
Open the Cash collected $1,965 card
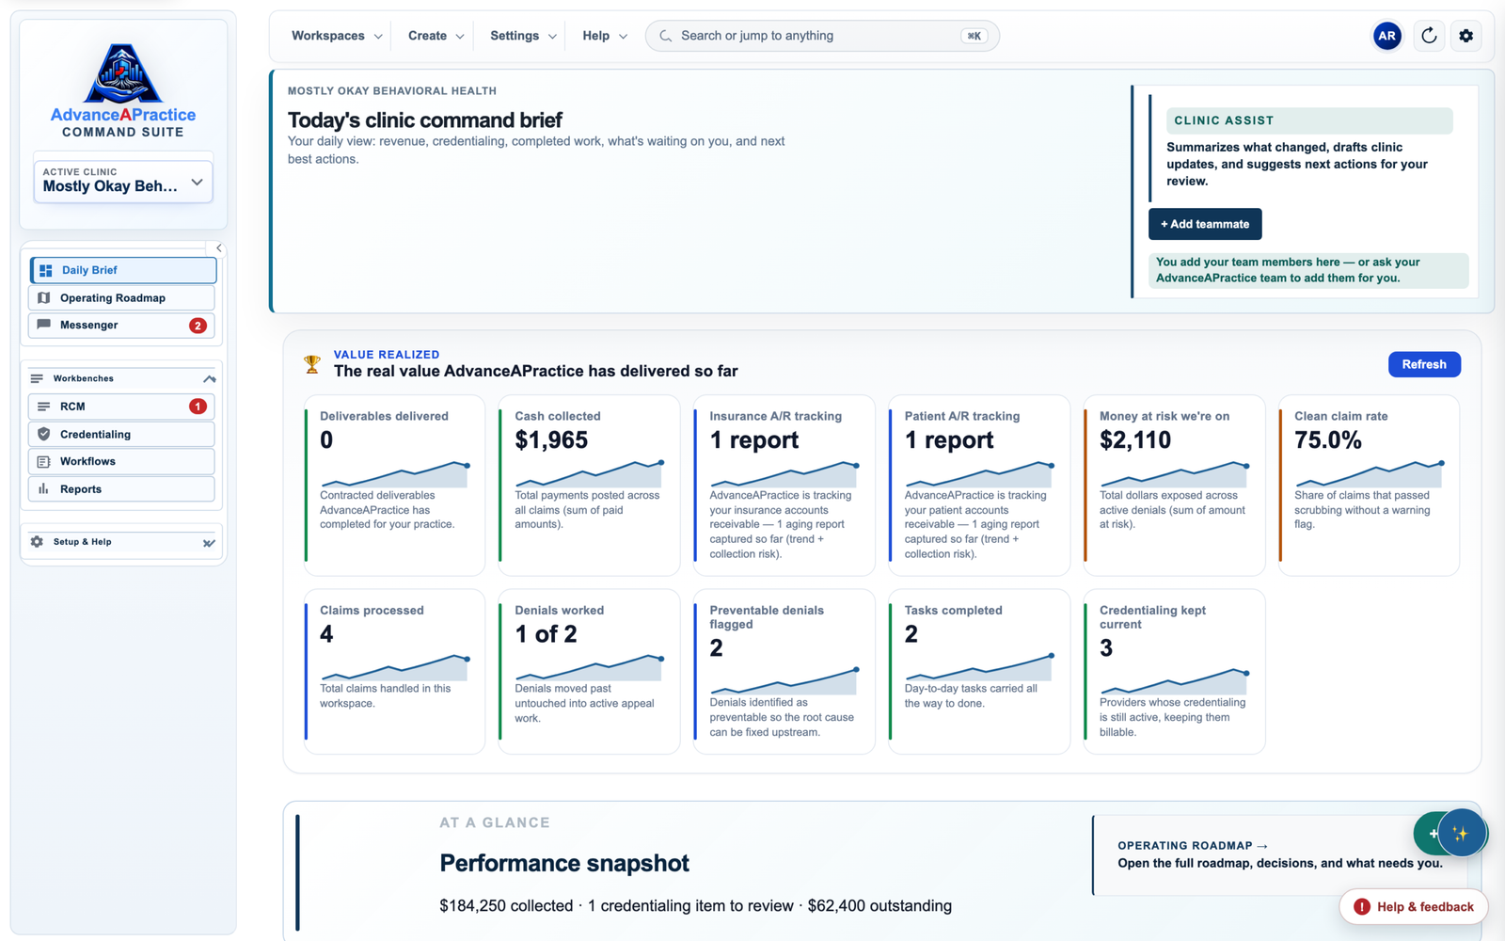tap(589, 485)
